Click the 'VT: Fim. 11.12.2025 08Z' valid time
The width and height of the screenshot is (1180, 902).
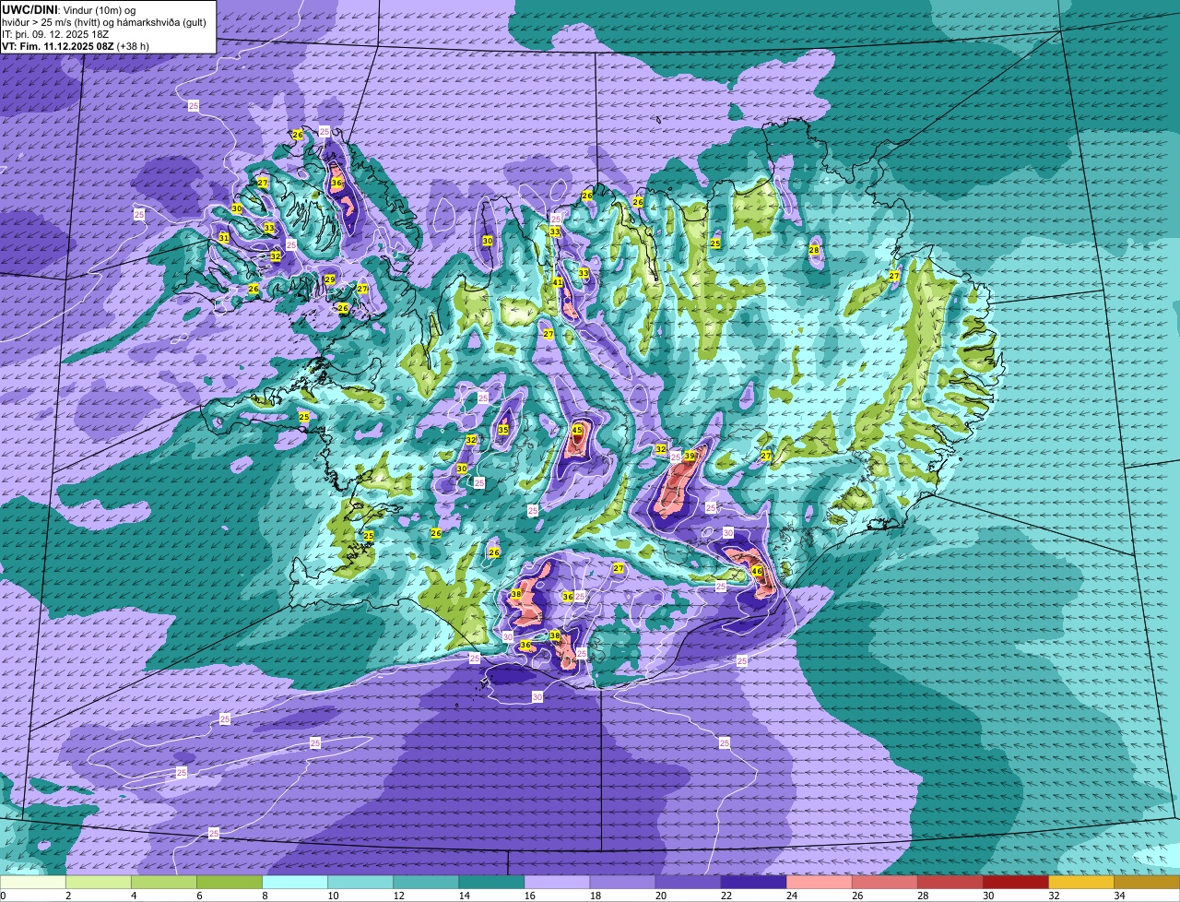pyautogui.click(x=58, y=45)
